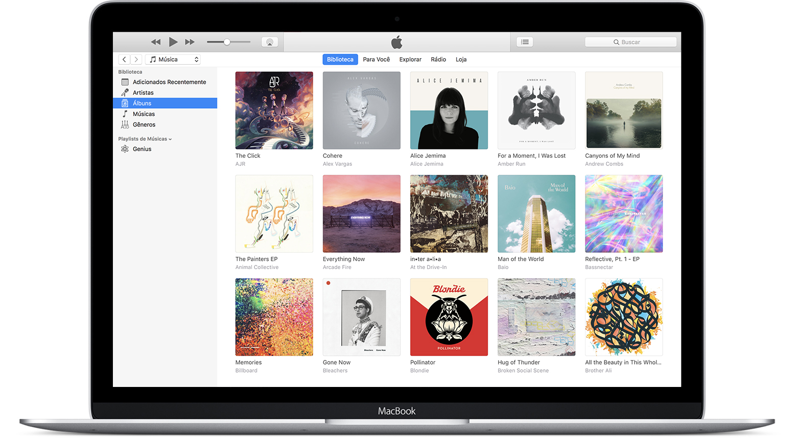Click the Hug of Thunder title text
The image size is (797, 438).
coord(519,362)
